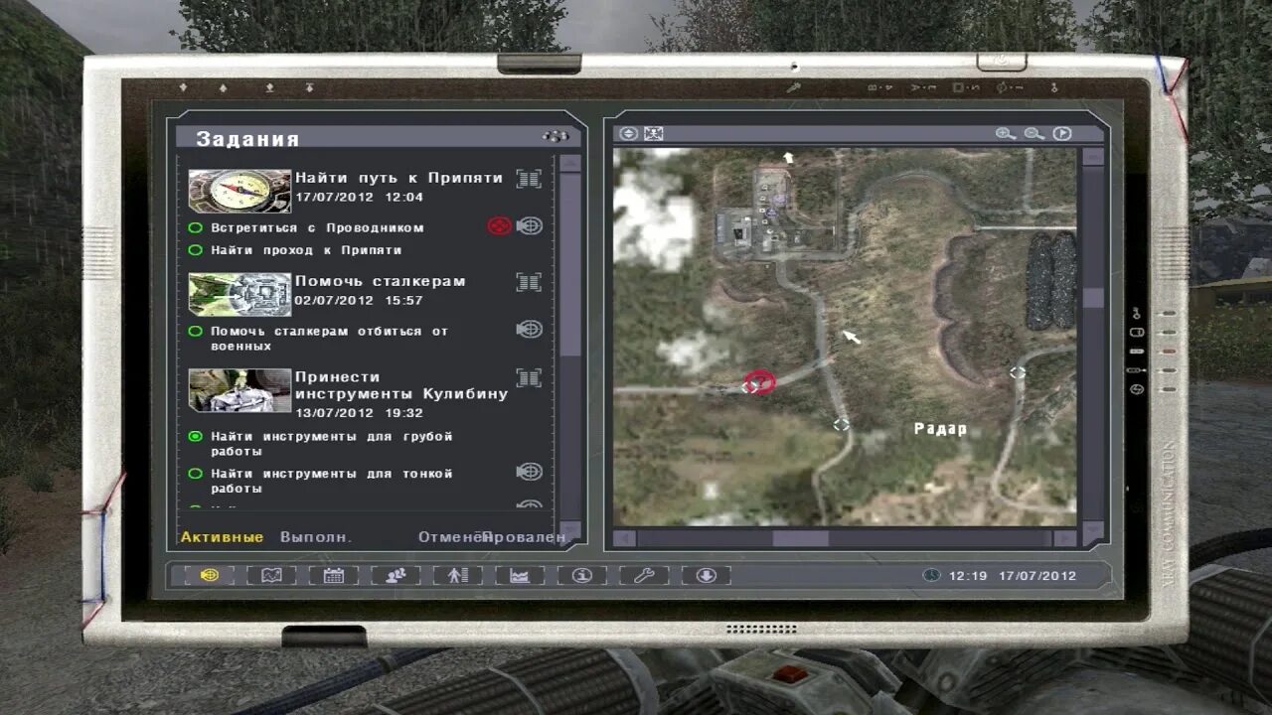
Task: Toggle the map locator for Помочь сталкерам отбиться
Action: 530,329
